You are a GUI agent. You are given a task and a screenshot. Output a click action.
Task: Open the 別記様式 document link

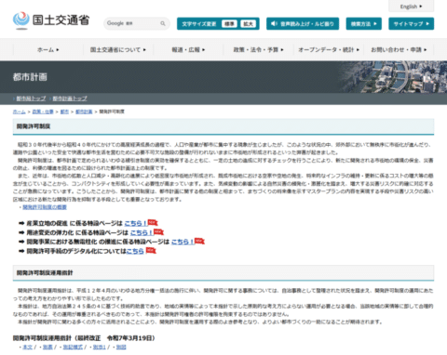(x=73, y=347)
